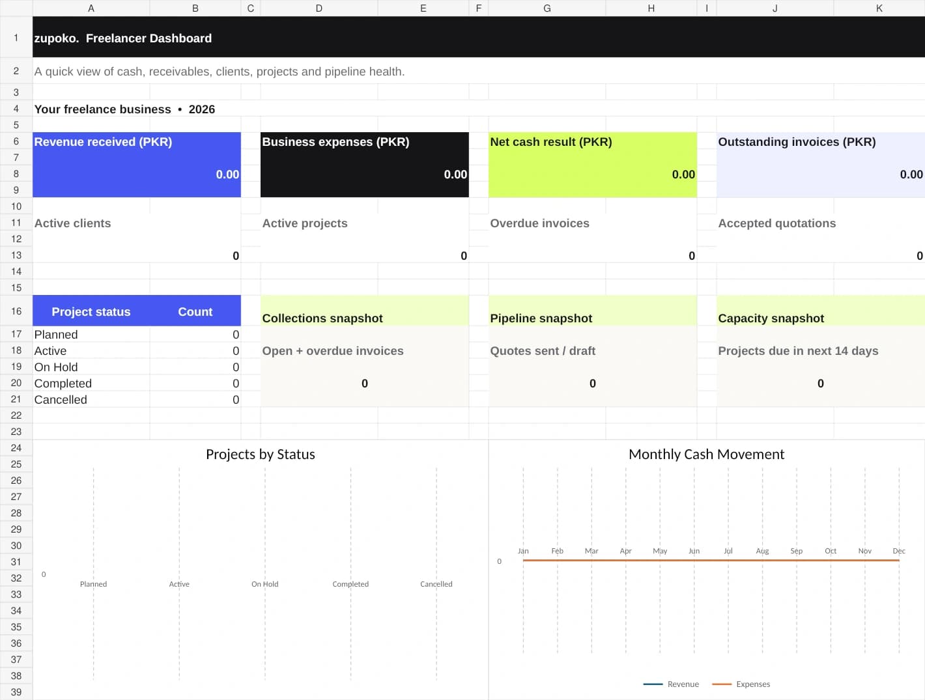Click the 'Open + overdue invoices' label
Viewport: 925px width, 700px height.
[x=333, y=351]
